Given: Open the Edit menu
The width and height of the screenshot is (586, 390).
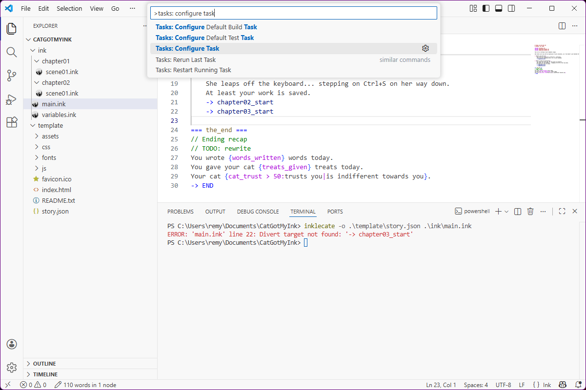Looking at the screenshot, I should pyautogui.click(x=43, y=8).
